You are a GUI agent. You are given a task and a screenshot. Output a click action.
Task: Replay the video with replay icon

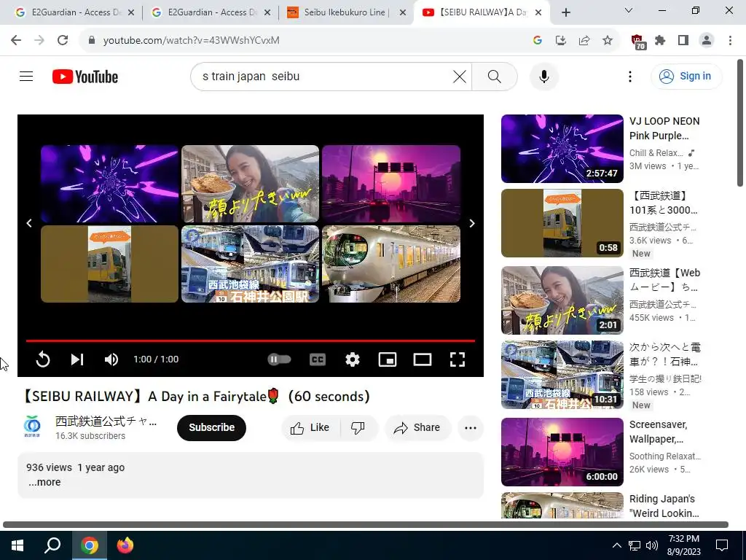pos(43,359)
